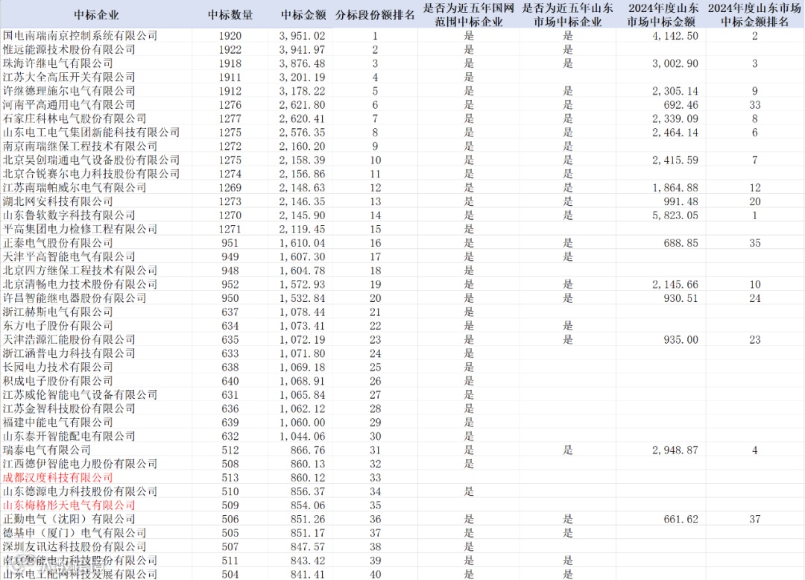Image resolution: width=805 pixels, height=580 pixels.
Task: Click quantity value 1911
Action: [x=230, y=78]
